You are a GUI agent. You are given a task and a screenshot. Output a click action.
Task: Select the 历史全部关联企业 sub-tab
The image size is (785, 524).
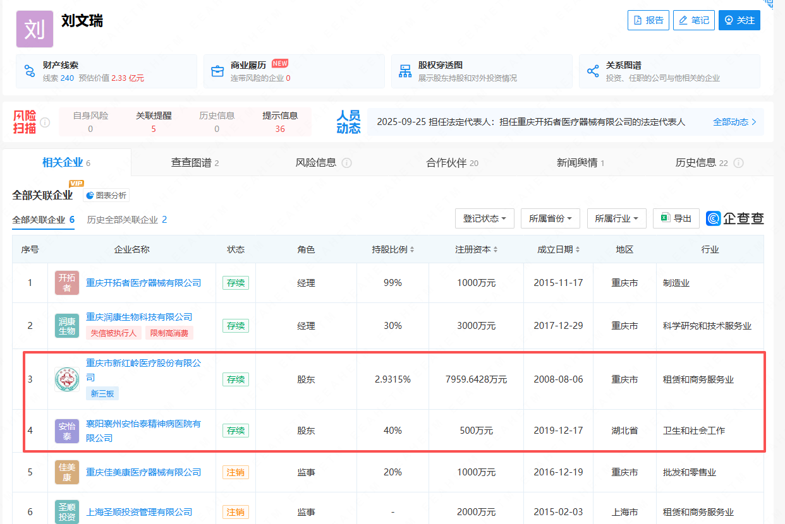click(x=126, y=220)
